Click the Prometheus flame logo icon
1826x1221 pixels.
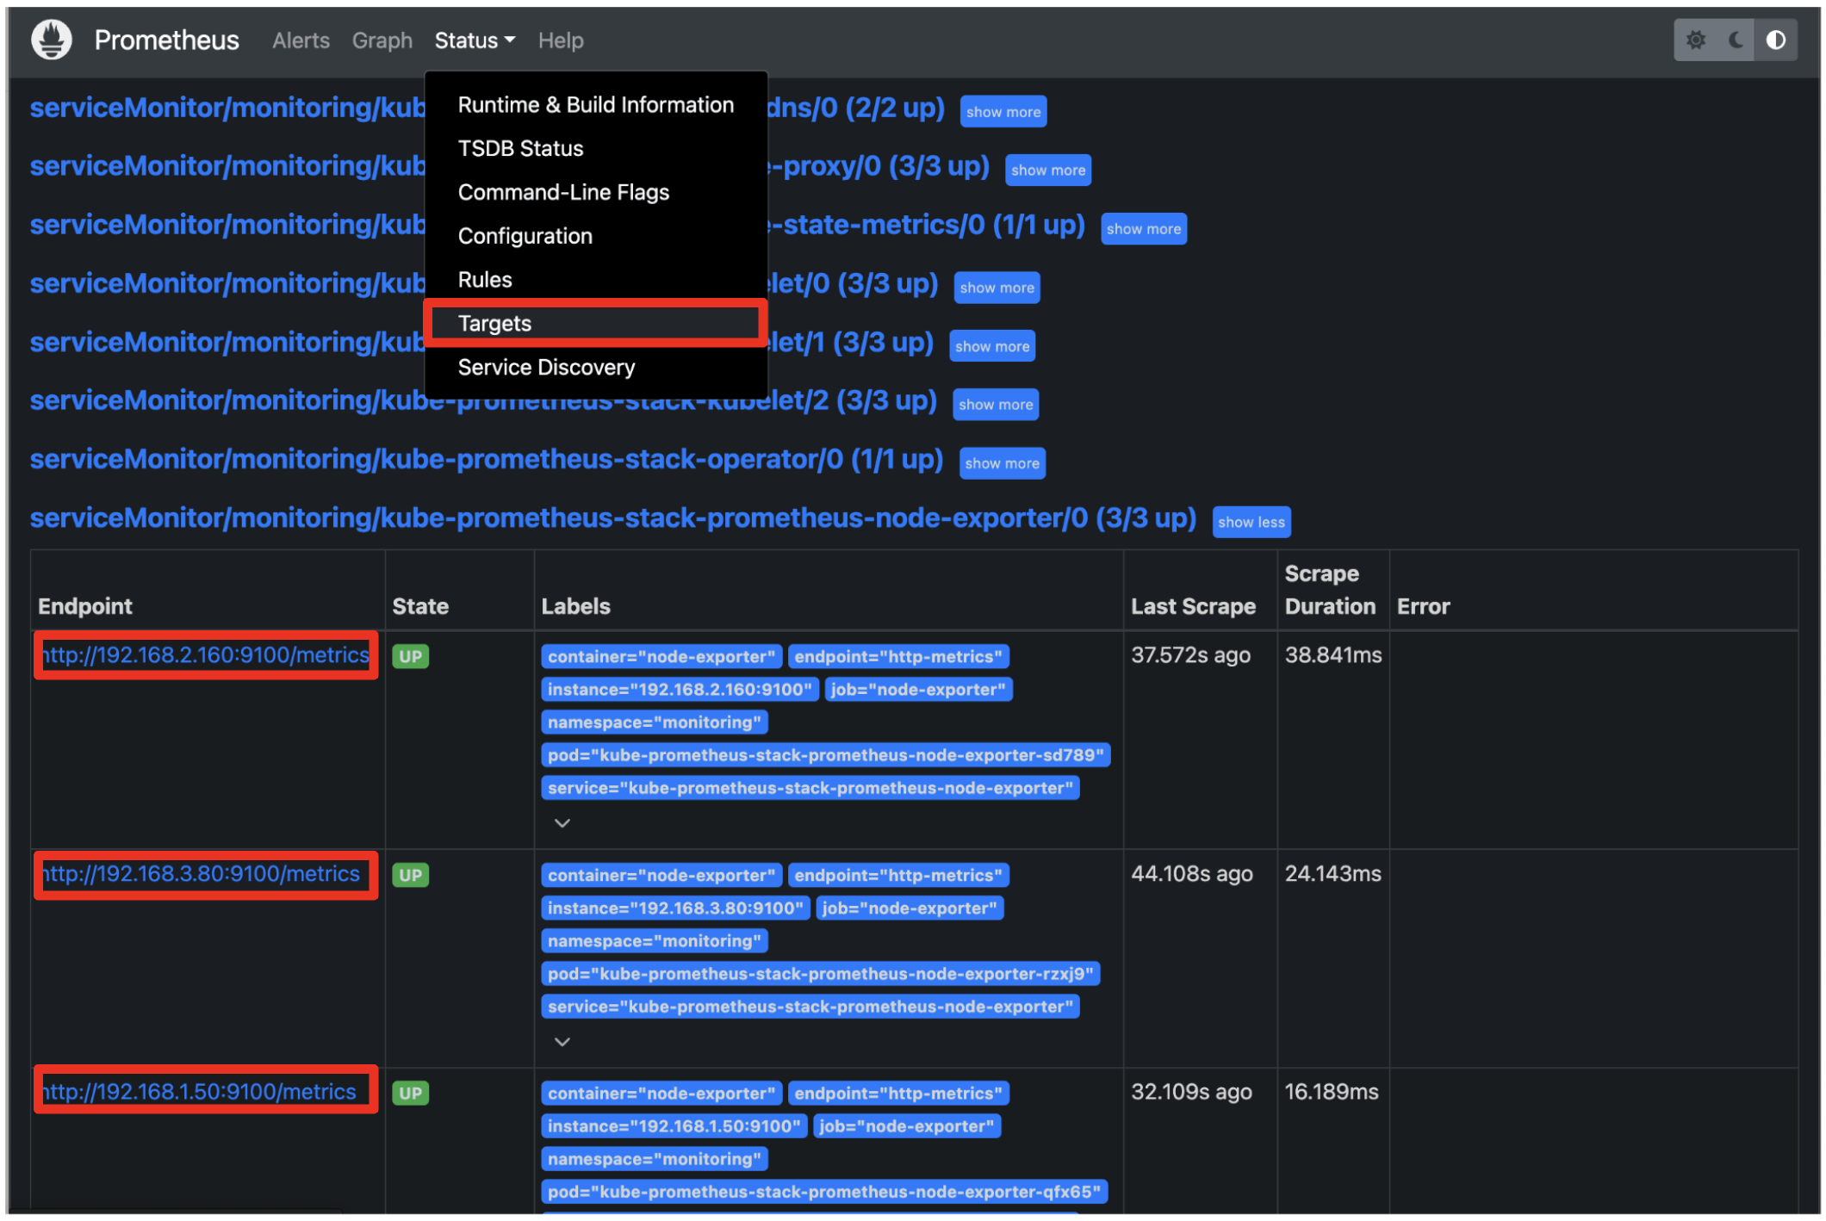pos(51,40)
